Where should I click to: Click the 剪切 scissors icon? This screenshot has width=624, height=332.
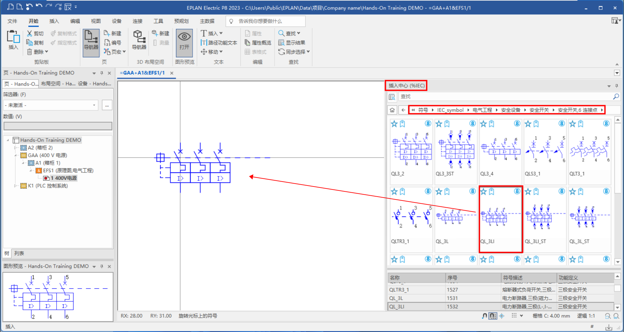coord(30,33)
